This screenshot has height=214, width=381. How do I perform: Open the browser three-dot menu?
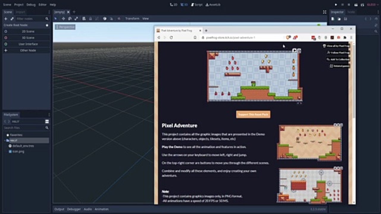tap(351, 37)
